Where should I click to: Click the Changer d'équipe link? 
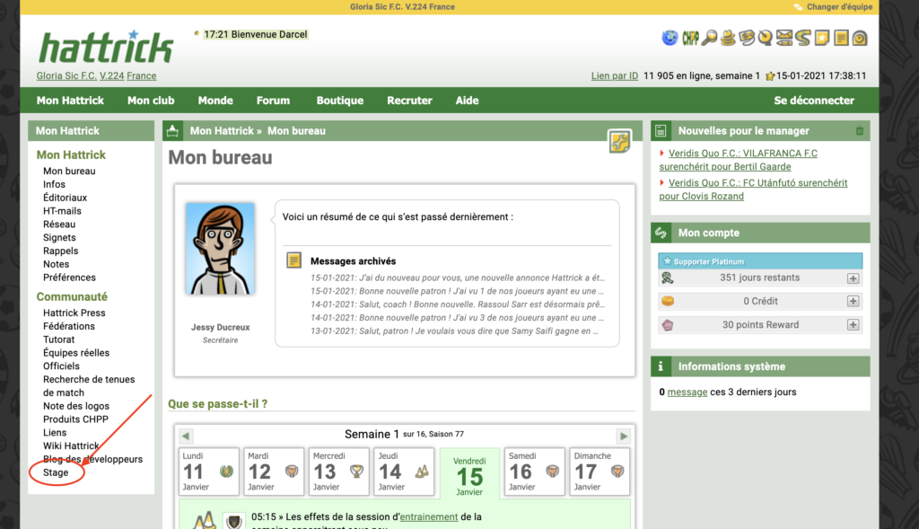[x=839, y=7]
